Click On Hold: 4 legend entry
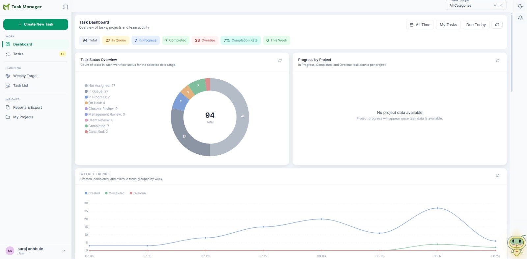Viewport: 527px width, 259px height. pyautogui.click(x=95, y=103)
